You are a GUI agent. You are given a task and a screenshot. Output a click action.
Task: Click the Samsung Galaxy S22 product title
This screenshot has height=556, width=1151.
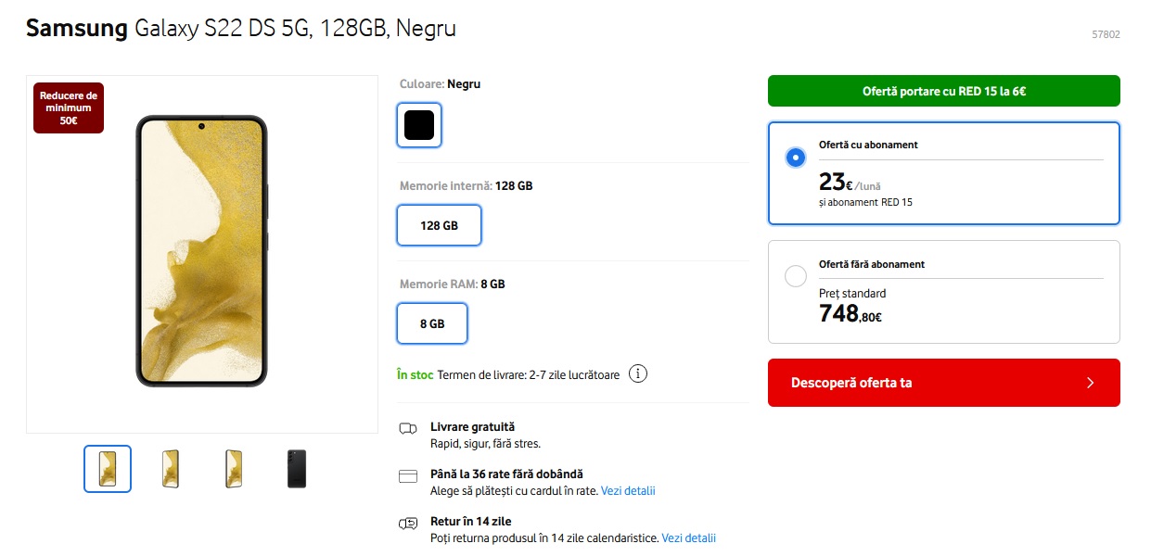click(240, 28)
